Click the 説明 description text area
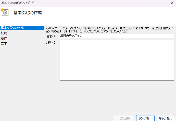Viewport: 176px width, 121px height. tap(117, 60)
